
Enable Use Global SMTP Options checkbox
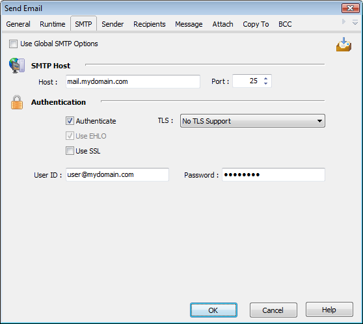[x=13, y=44]
